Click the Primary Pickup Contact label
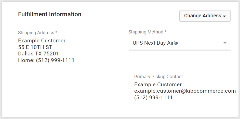Screen dimensions: 240x119 pyautogui.click(x=158, y=77)
